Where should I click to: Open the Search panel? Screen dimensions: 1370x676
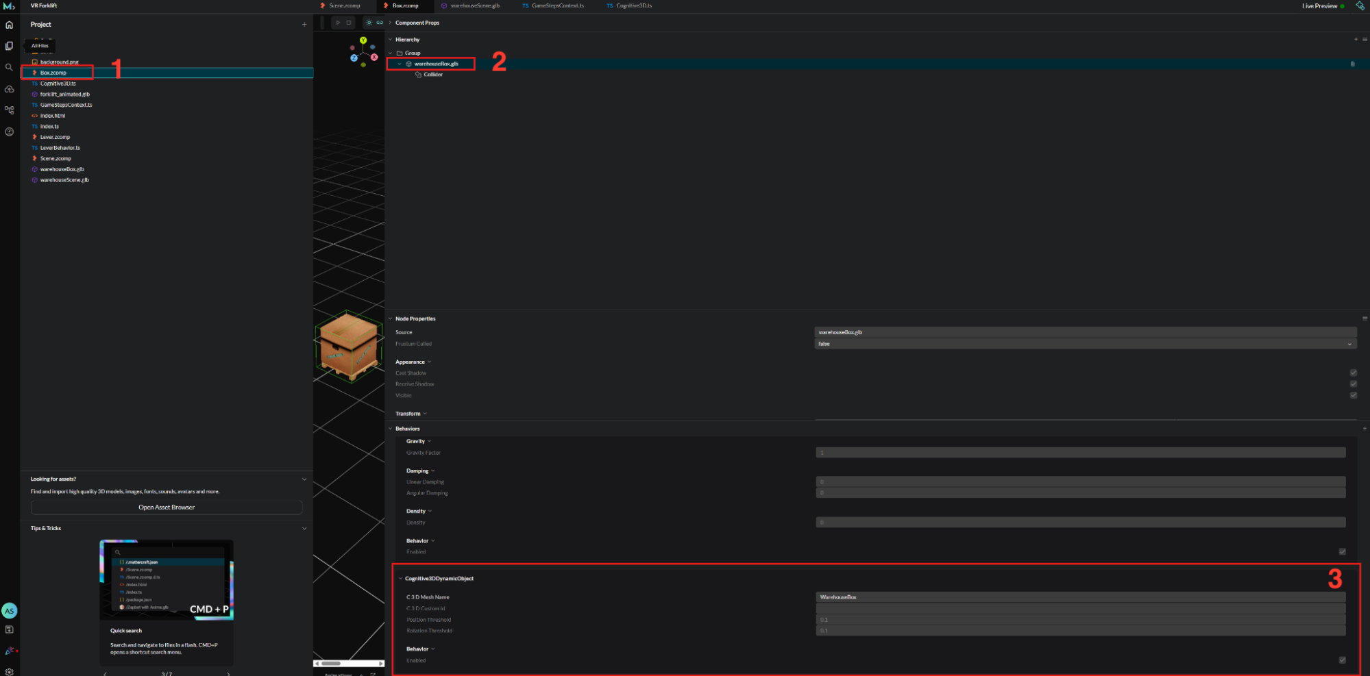10,67
